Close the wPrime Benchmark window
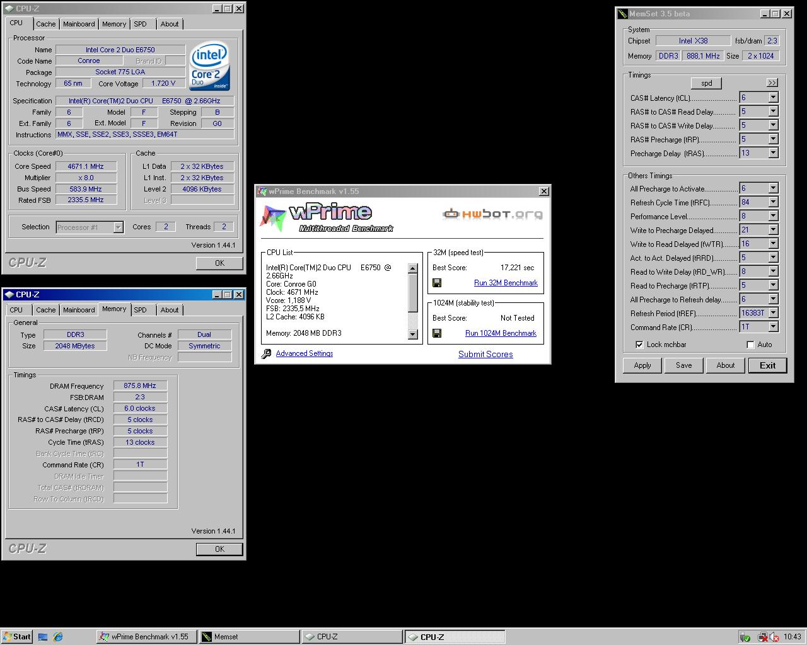Image resolution: width=807 pixels, height=645 pixels. click(543, 191)
